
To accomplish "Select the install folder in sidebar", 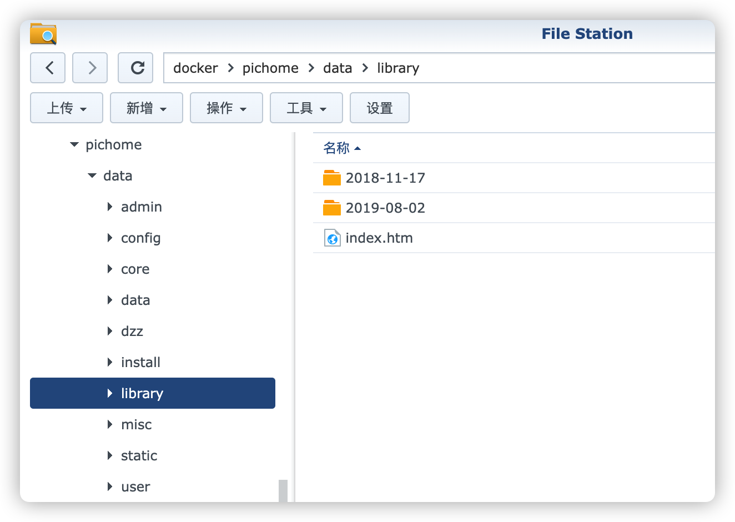I will tap(140, 362).
